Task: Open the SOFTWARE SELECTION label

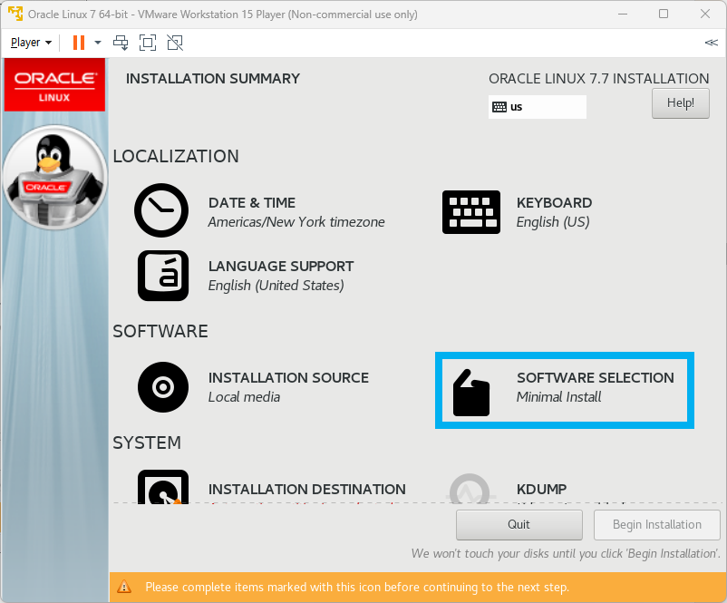Action: [596, 377]
